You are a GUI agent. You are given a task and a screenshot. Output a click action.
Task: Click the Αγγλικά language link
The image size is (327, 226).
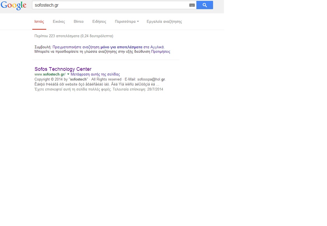click(x=157, y=47)
